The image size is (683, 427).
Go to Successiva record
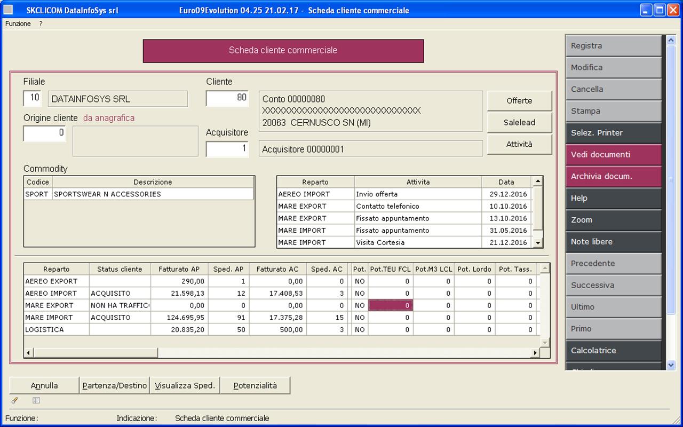coord(614,285)
